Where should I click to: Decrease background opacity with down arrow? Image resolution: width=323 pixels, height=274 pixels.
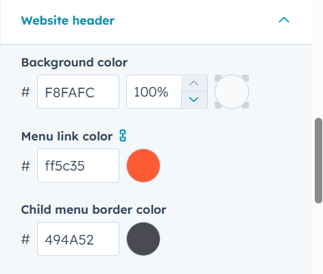click(x=194, y=100)
